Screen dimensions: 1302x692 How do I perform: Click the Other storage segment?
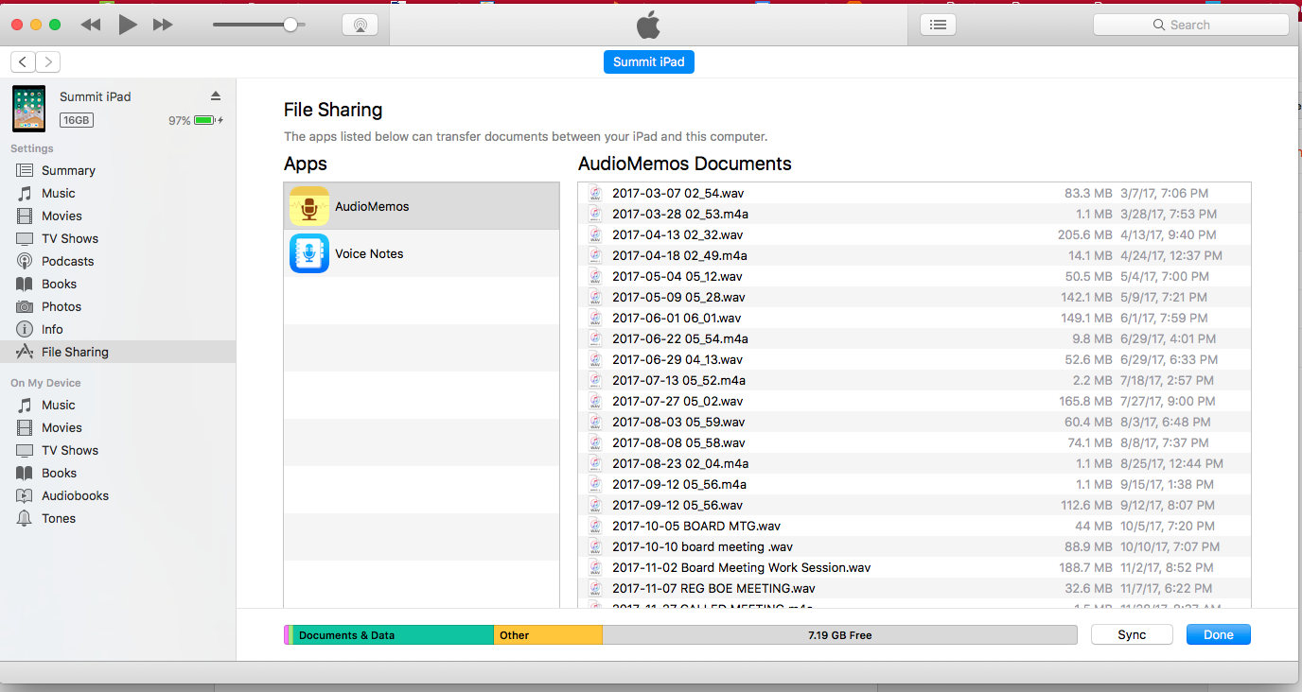[548, 635]
